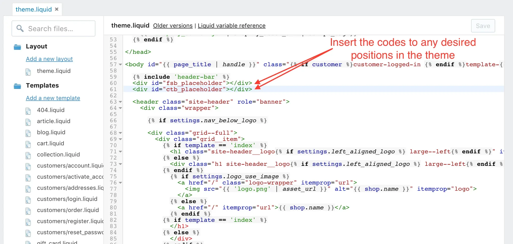Open customers/account.liquid template
This screenshot has height=244, width=513.
pyautogui.click(x=70, y=166)
